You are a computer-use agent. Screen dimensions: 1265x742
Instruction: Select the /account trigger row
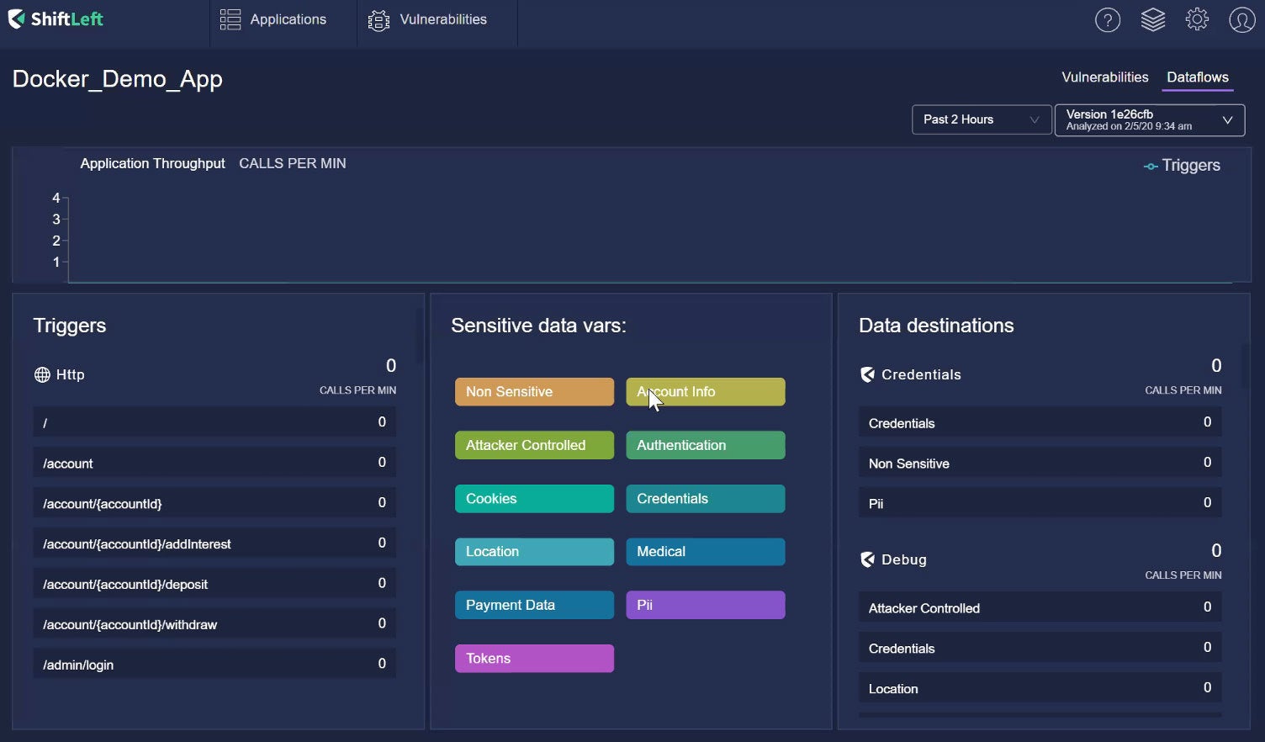click(x=214, y=463)
